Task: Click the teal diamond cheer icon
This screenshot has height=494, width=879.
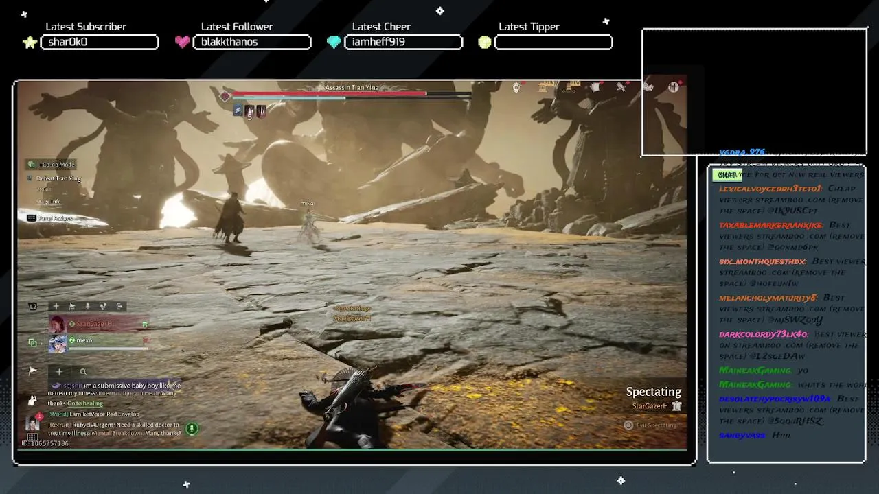Action: tap(334, 42)
